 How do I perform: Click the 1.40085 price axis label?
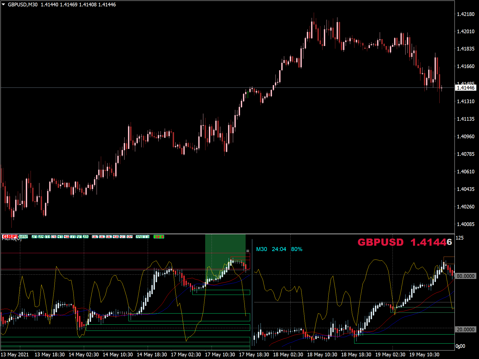coord(466,224)
